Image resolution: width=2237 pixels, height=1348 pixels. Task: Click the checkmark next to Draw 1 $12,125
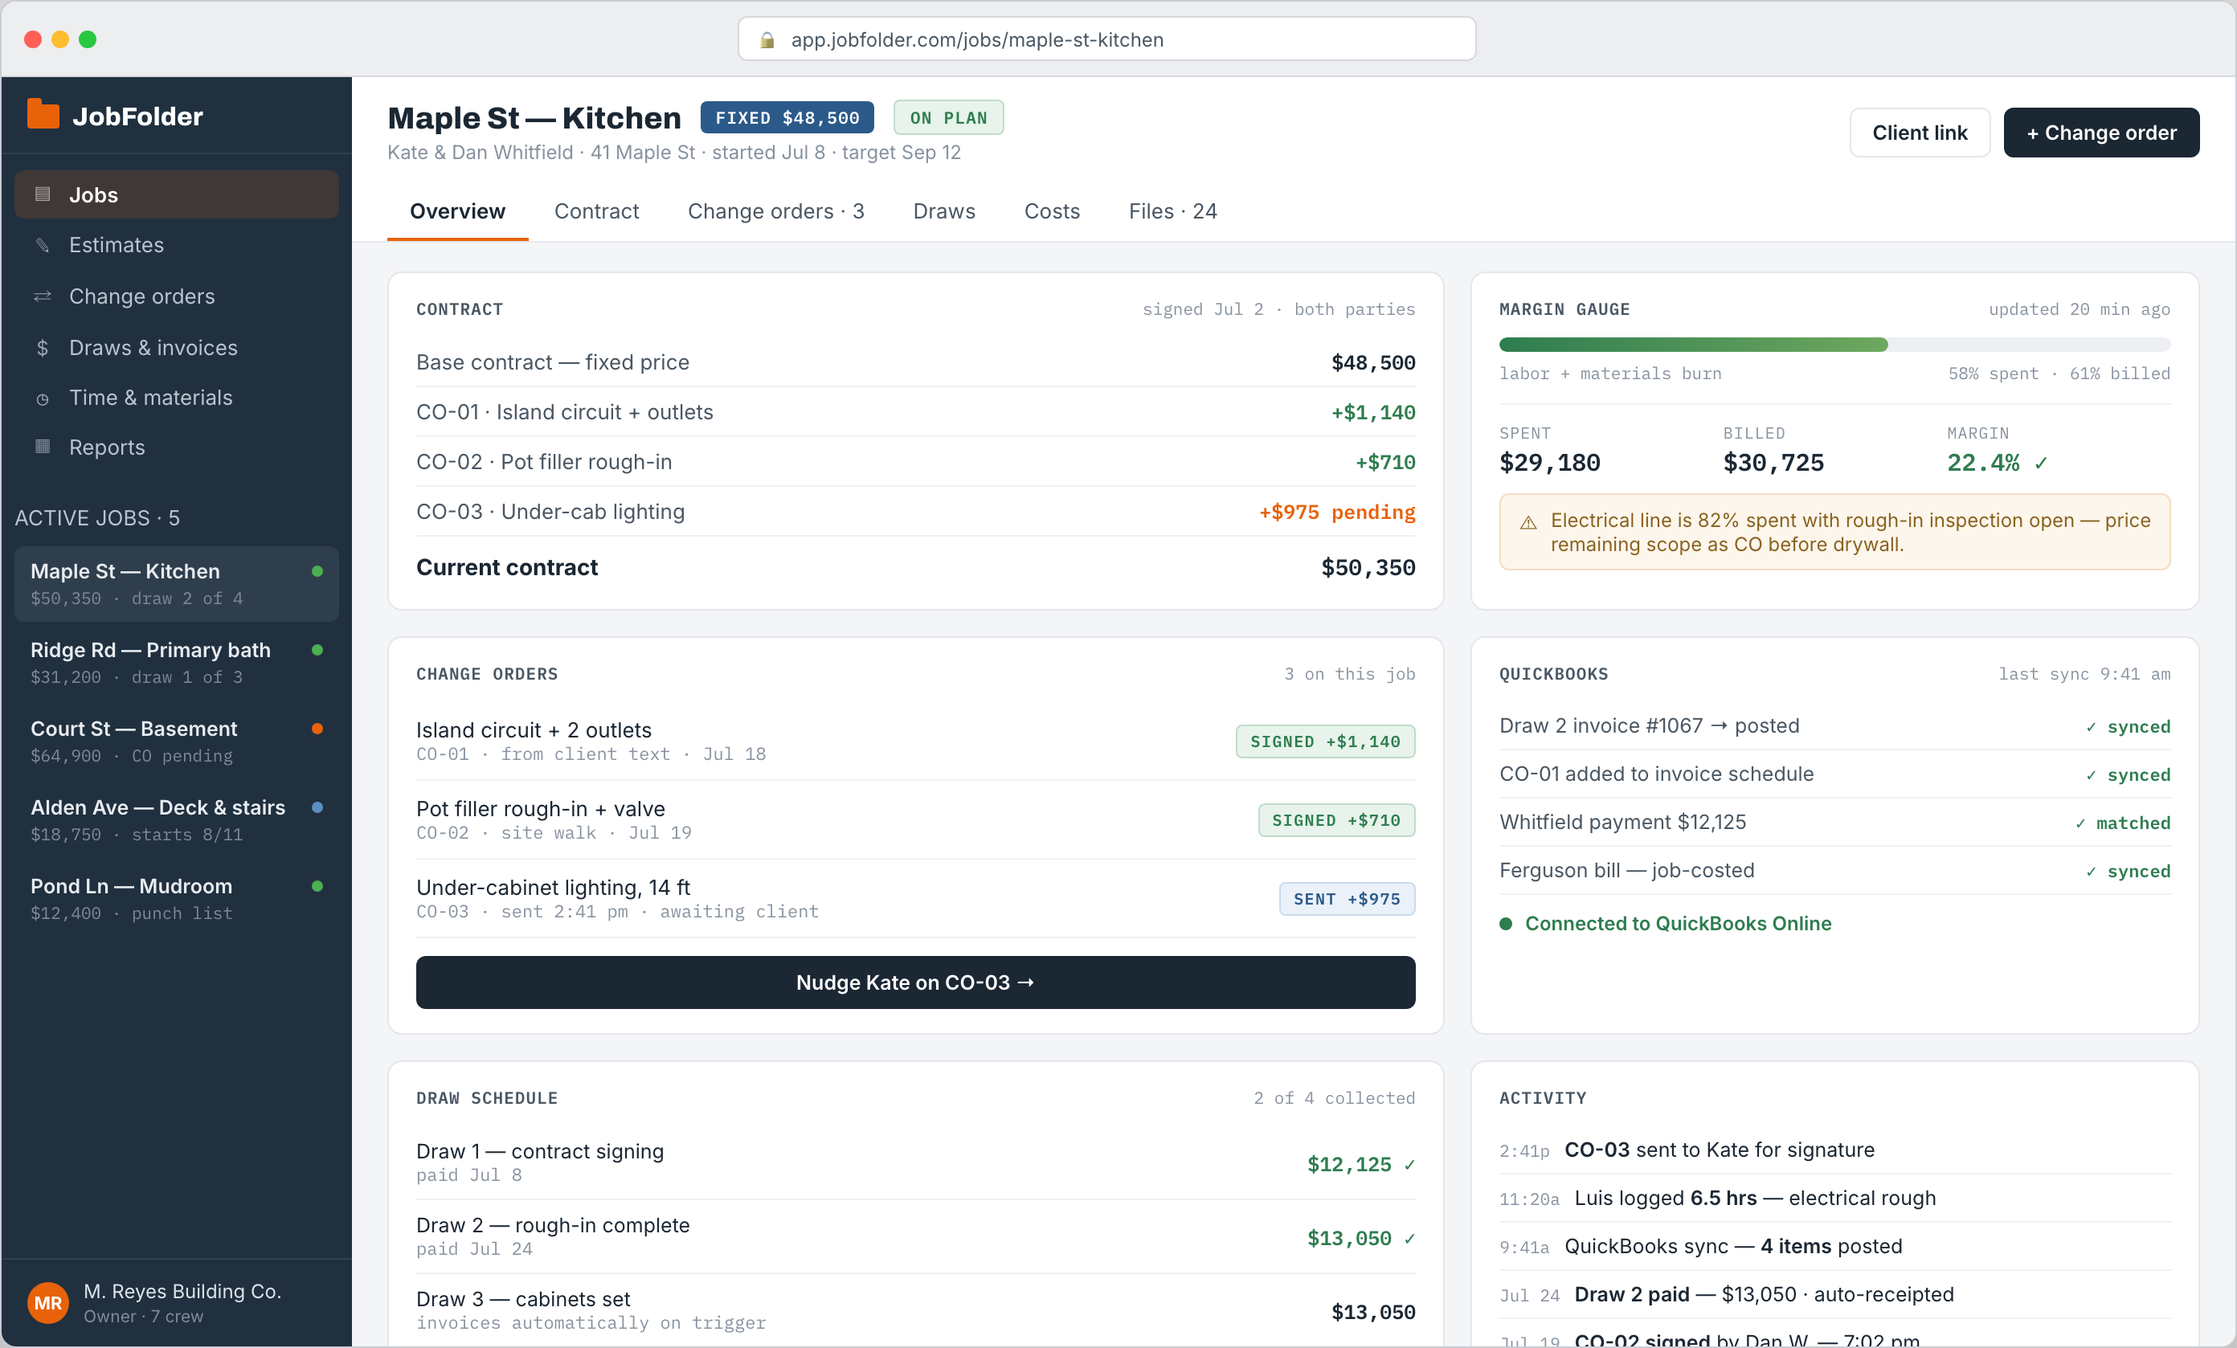(1409, 1165)
